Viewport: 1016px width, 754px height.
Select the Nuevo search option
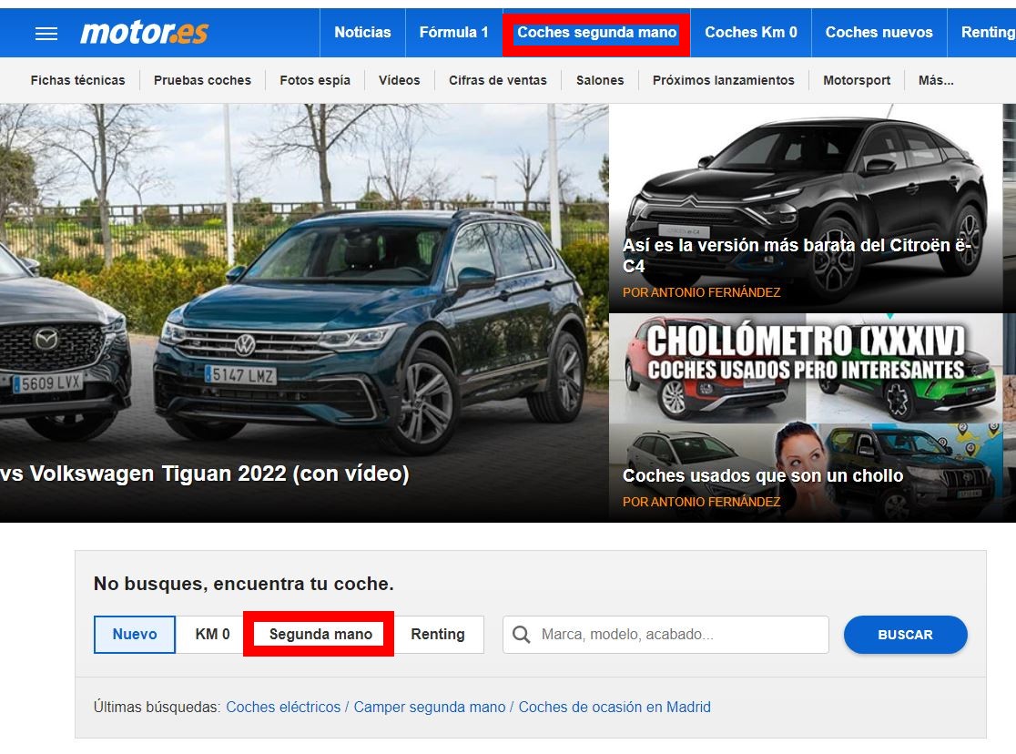[135, 635]
